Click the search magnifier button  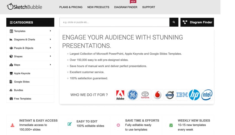click(x=174, y=22)
